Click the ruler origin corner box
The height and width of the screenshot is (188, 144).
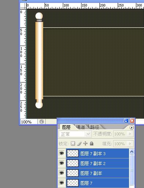coord(23,6)
